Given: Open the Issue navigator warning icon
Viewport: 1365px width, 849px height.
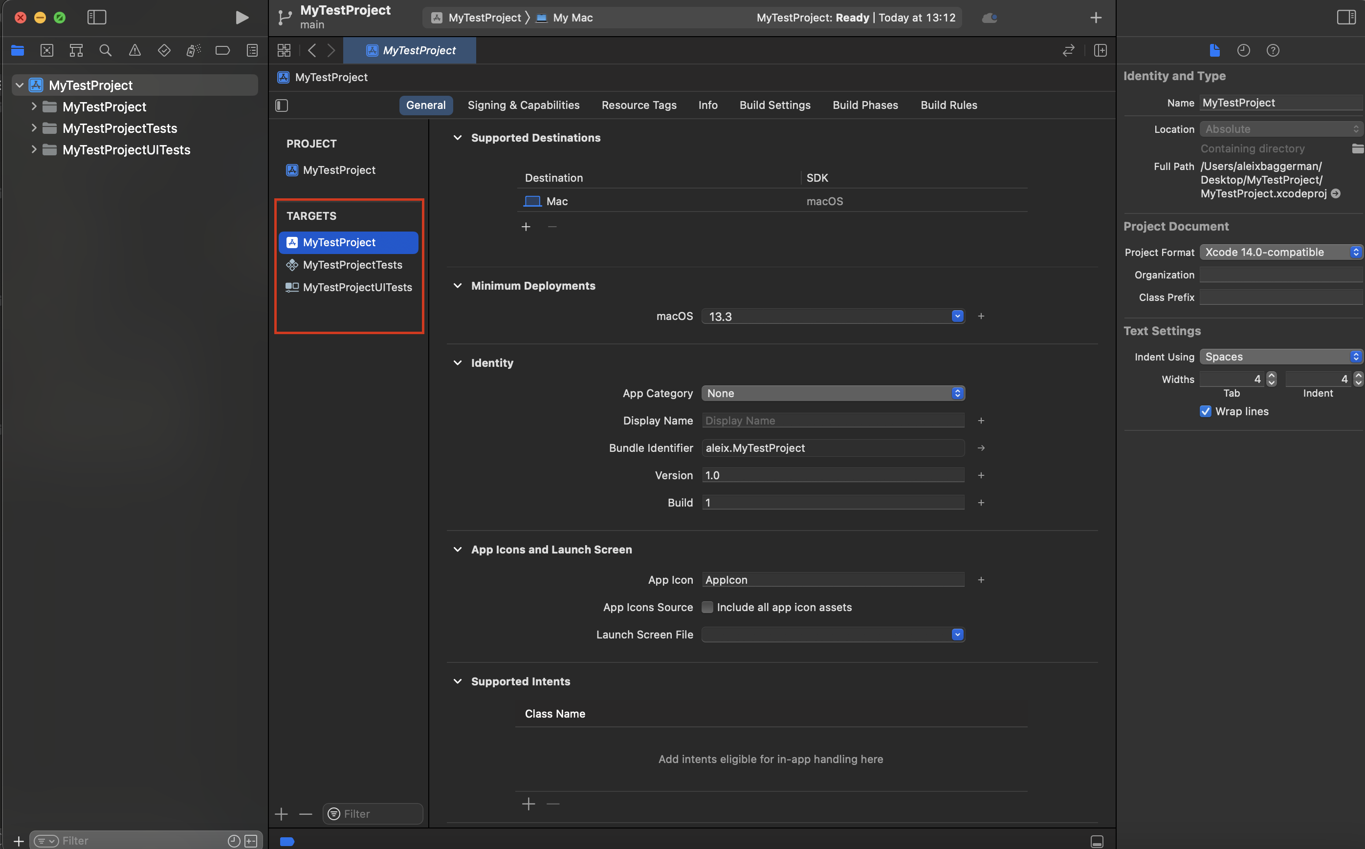Looking at the screenshot, I should coord(135,50).
